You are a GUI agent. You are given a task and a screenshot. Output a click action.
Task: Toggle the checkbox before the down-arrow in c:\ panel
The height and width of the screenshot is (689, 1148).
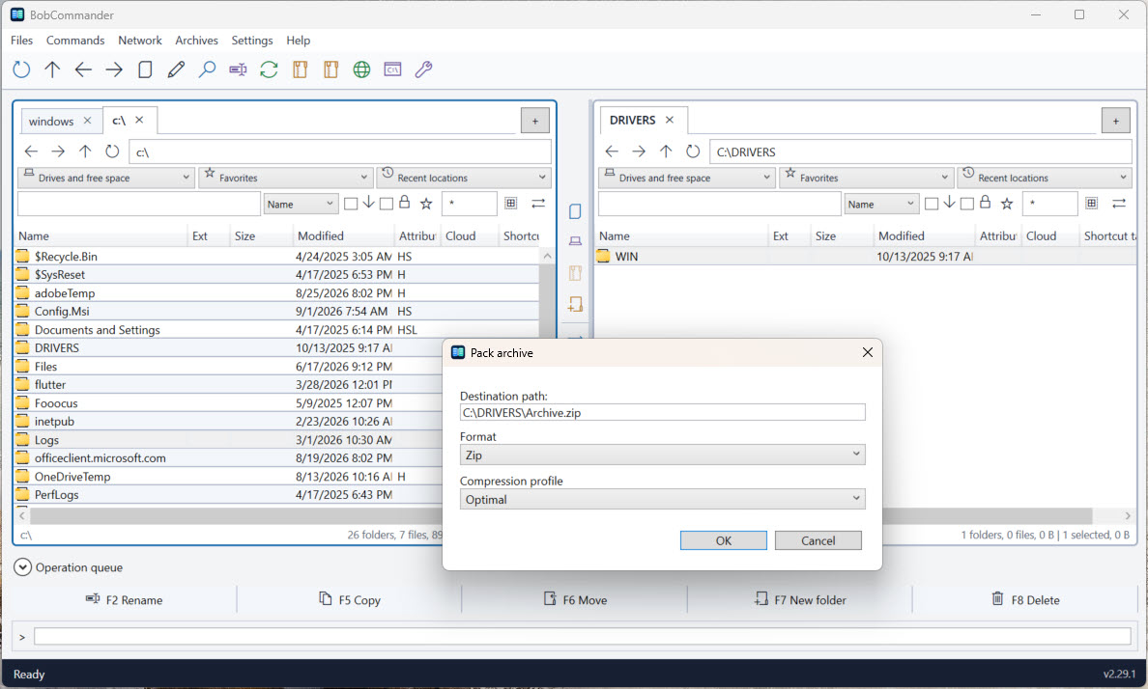[351, 204]
